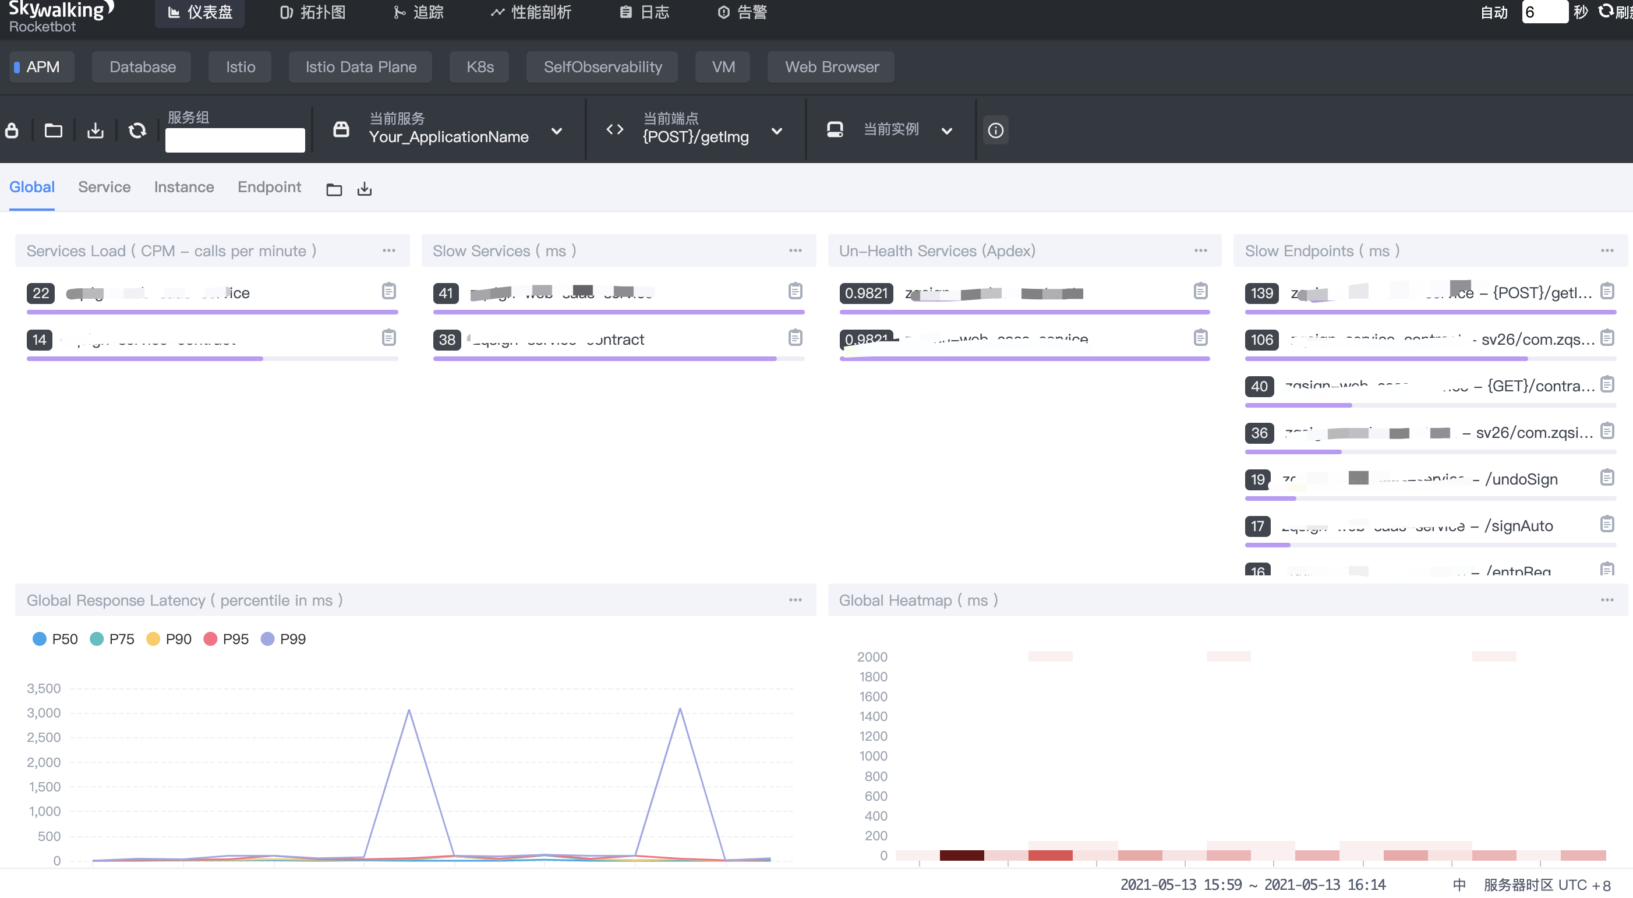This screenshot has width=1633, height=898.
Task: Expand current service Your_ApplicationName dropdown
Action: [557, 131]
